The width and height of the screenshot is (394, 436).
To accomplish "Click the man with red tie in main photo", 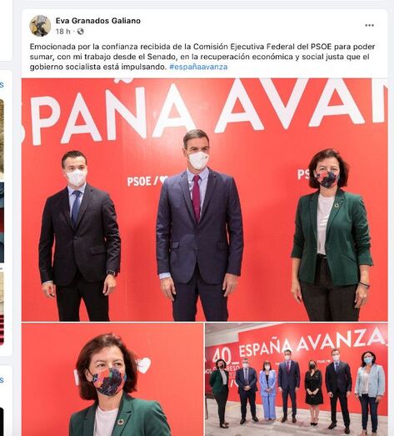I will pyautogui.click(x=199, y=225).
